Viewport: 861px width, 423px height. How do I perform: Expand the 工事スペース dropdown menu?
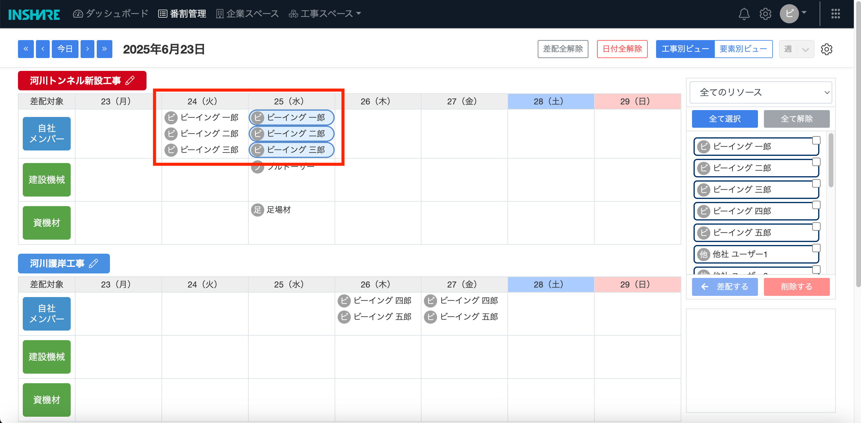coord(325,14)
